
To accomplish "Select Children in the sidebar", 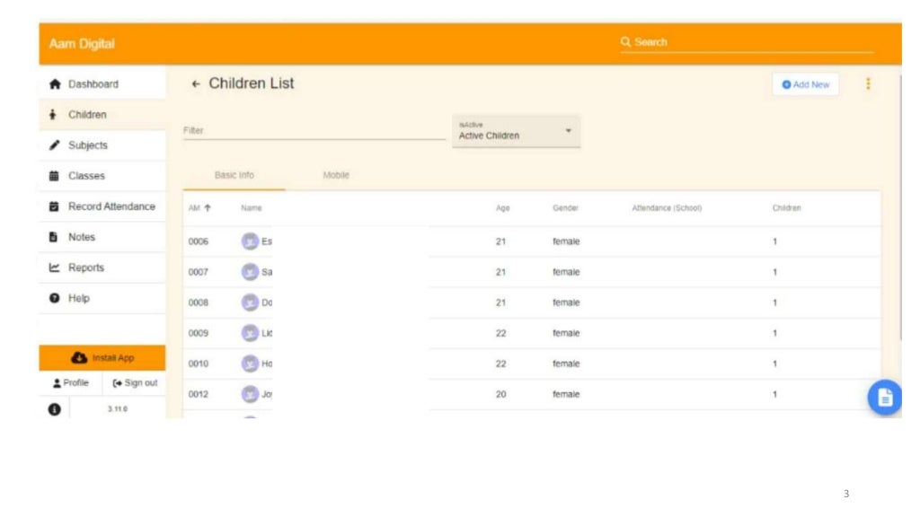I will click(102, 114).
